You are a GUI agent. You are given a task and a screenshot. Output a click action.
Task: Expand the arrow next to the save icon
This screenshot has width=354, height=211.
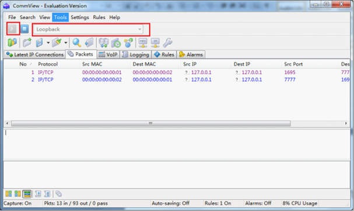pos(48,42)
